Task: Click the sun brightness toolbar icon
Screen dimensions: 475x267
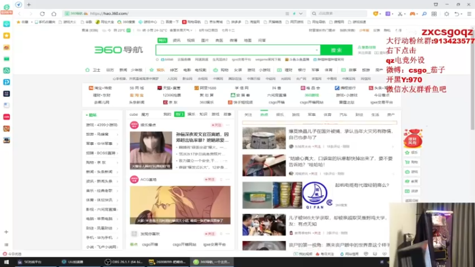Action: click(446, 14)
